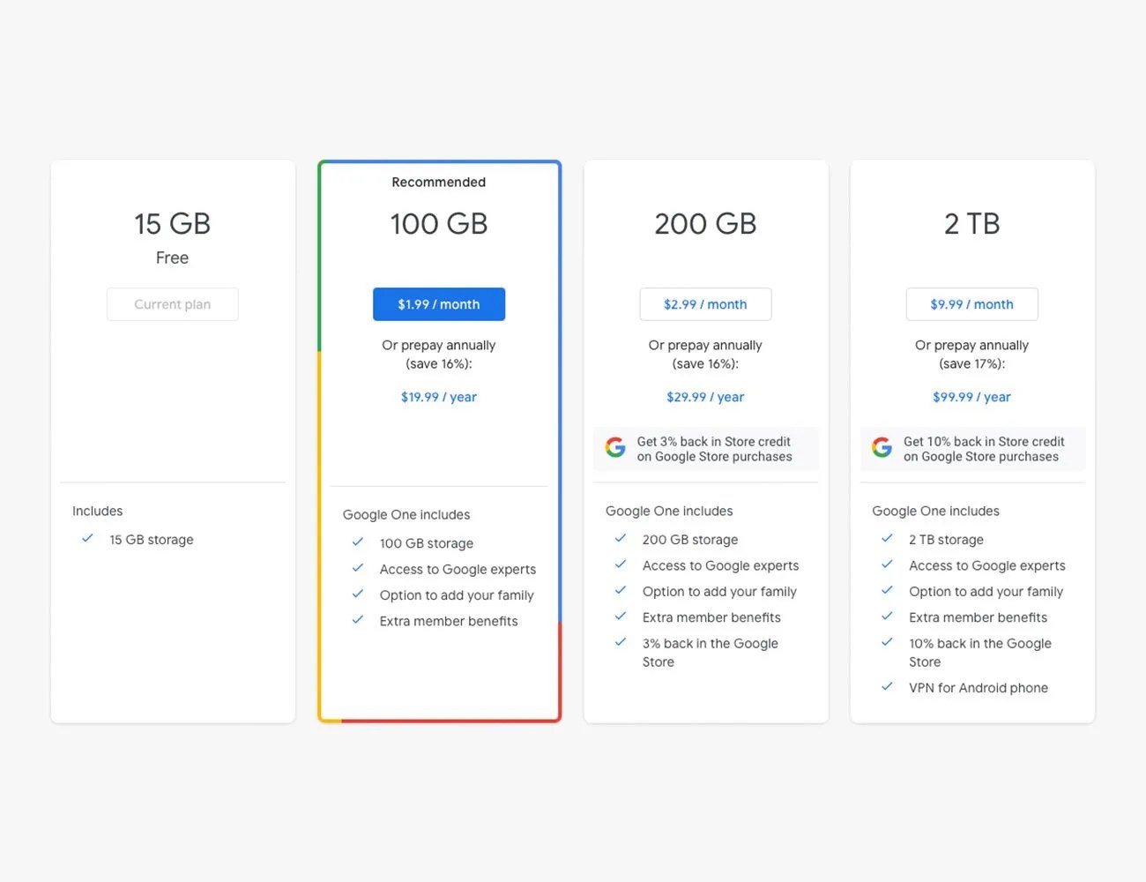Click checkmark beside Extra member benefits in 100 GB plan

coord(357,619)
